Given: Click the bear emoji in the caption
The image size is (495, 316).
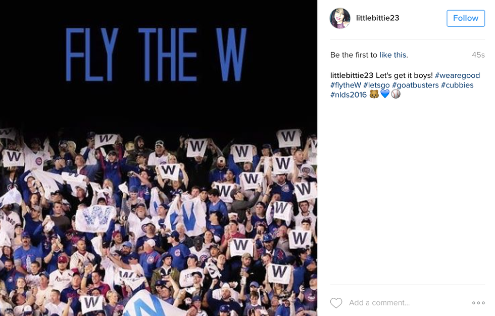Looking at the screenshot, I should pyautogui.click(x=374, y=95).
